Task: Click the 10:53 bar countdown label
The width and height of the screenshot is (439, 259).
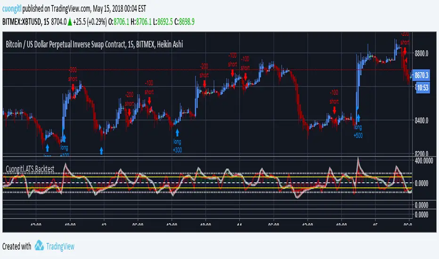Action: tap(423, 88)
